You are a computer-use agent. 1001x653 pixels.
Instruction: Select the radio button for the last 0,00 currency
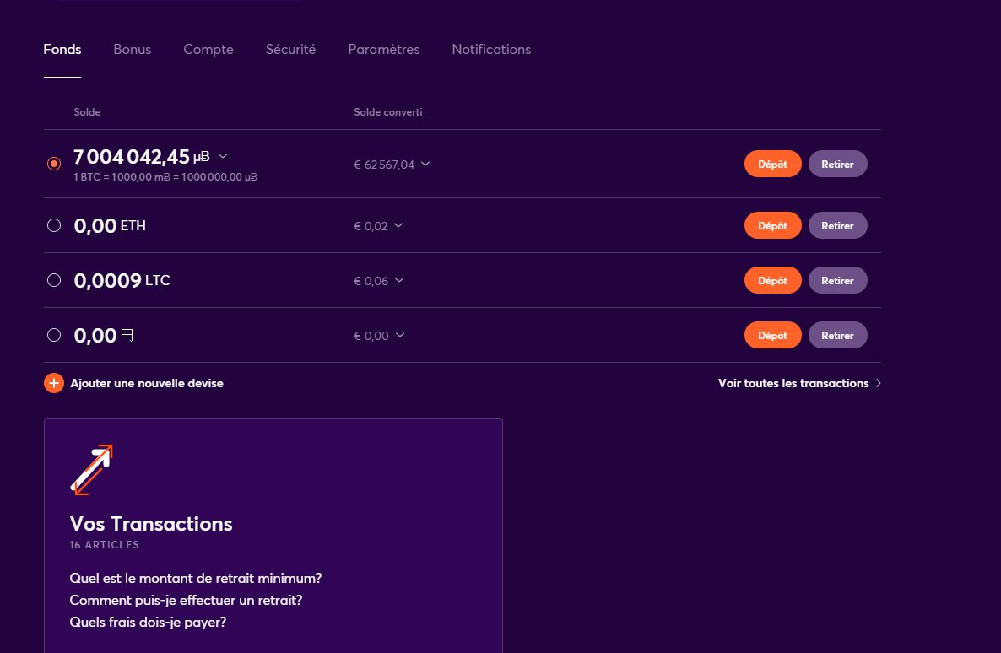click(54, 335)
